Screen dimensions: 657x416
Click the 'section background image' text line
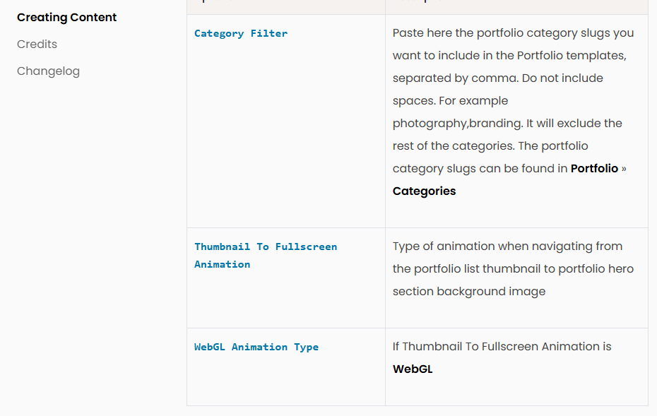click(x=469, y=291)
